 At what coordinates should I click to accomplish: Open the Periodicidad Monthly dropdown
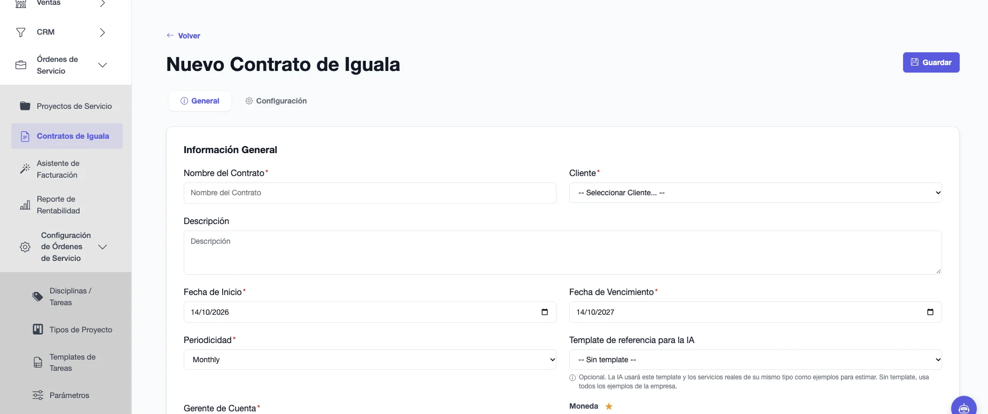pos(370,360)
